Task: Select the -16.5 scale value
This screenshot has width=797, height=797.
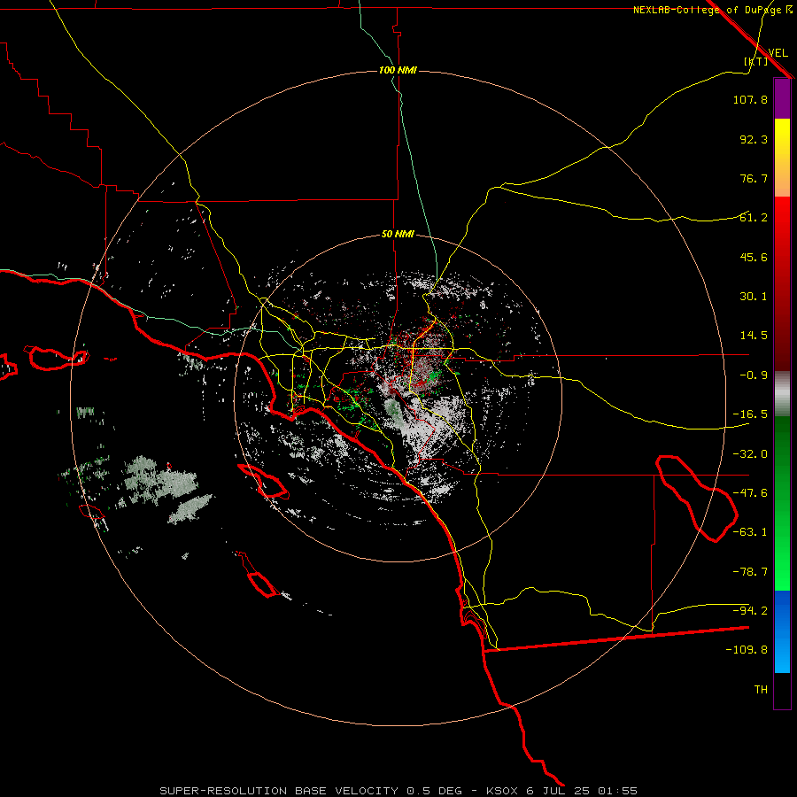Action: (750, 414)
